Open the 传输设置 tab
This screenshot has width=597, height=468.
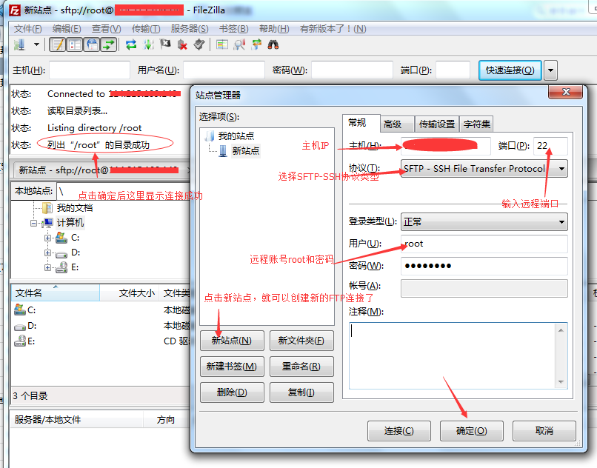point(437,124)
